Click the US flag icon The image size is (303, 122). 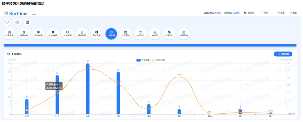point(245,13)
